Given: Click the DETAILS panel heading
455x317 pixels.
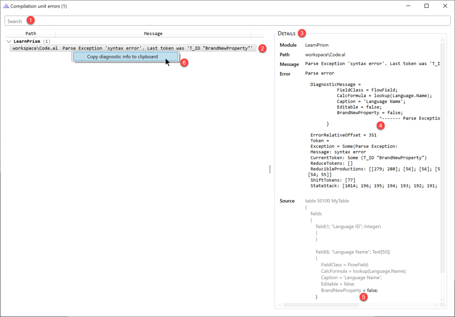Looking at the screenshot, I should pyautogui.click(x=287, y=33).
